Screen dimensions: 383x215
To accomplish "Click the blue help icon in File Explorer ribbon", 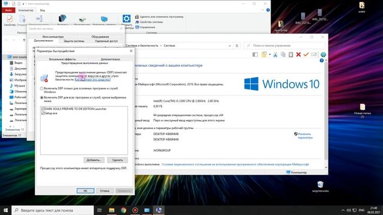I will click(x=268, y=10).
